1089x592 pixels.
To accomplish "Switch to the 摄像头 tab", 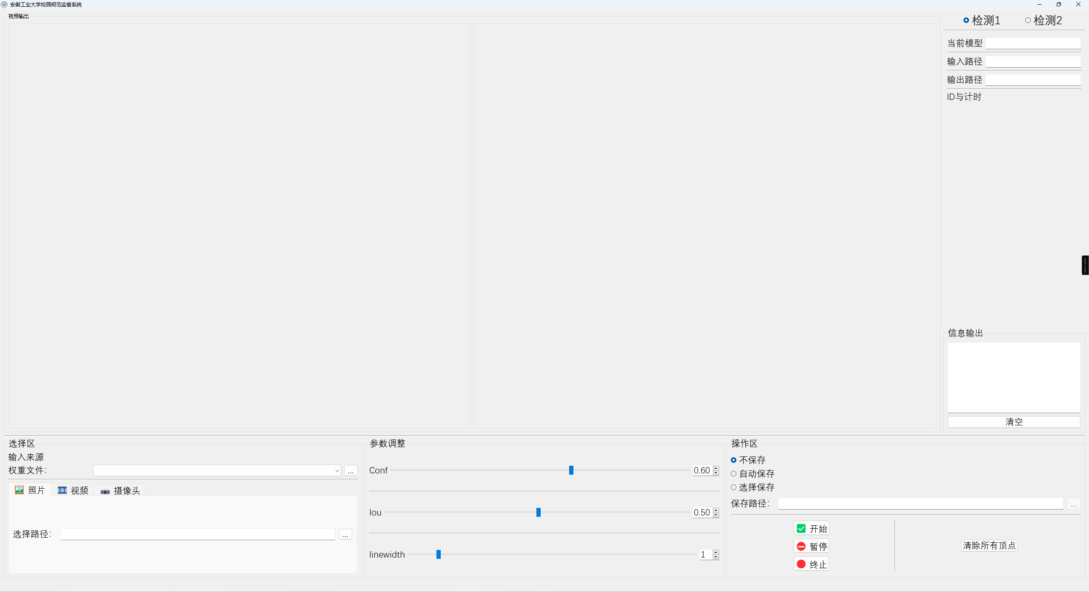I will [120, 490].
